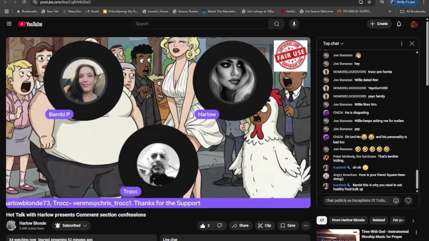Open Time With God video title
The image size is (429, 241).
(x=385, y=234)
